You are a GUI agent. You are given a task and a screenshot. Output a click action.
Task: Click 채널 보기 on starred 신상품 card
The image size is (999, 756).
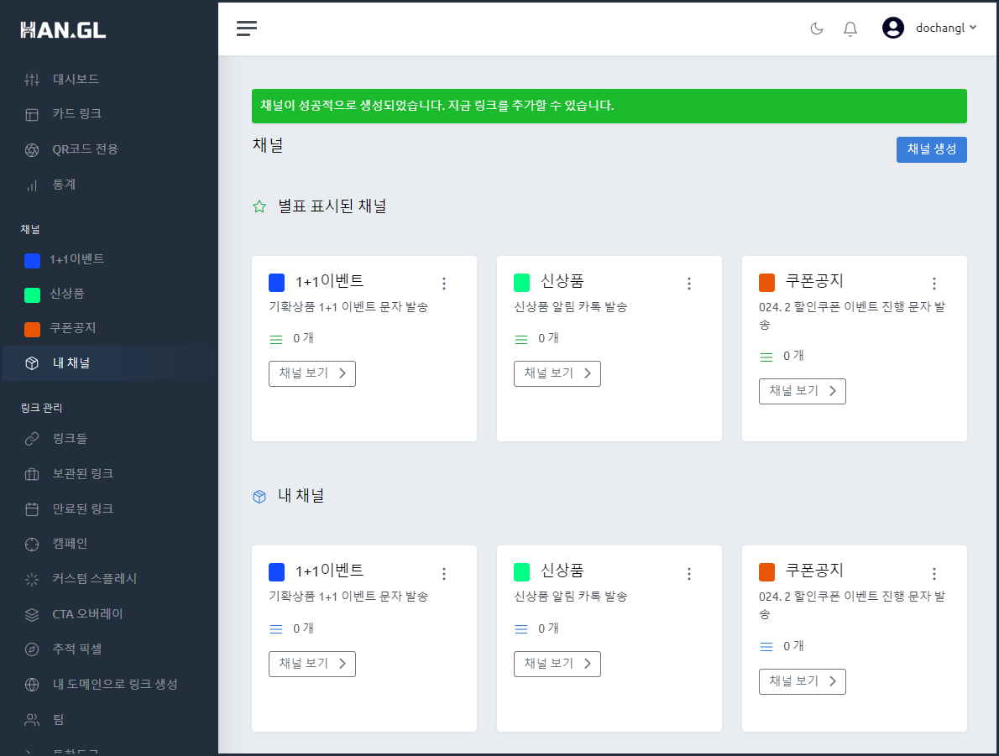pyautogui.click(x=557, y=373)
